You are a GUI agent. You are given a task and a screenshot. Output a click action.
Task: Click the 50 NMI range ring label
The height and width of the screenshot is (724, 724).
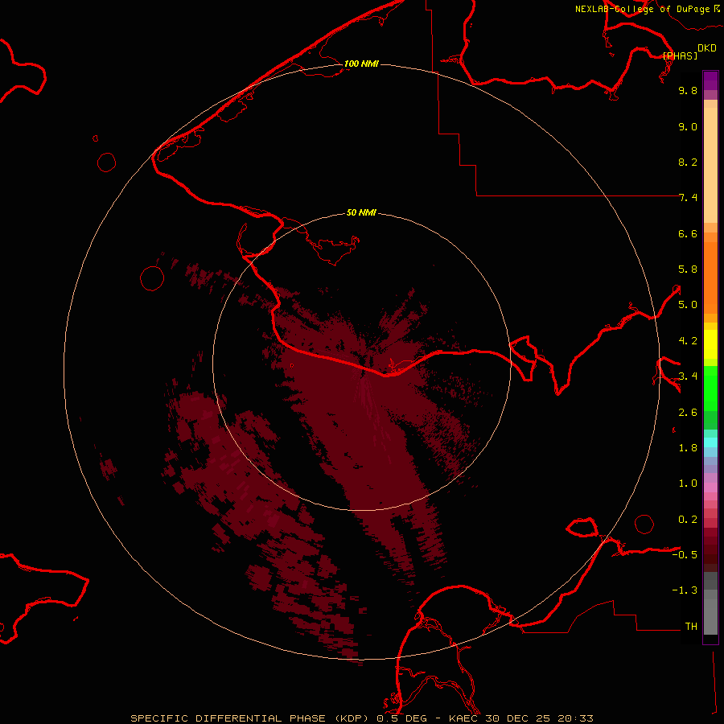(361, 212)
